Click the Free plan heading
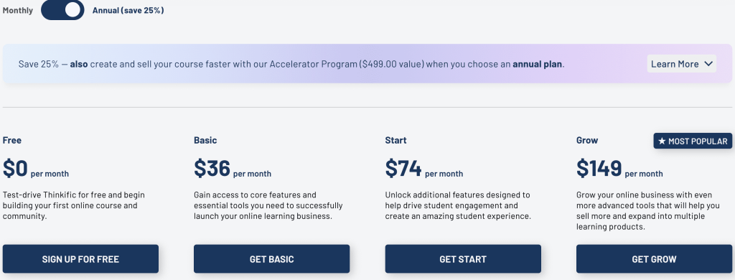 (x=12, y=140)
